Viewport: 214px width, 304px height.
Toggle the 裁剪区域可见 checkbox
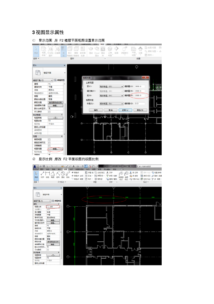click(x=49, y=142)
